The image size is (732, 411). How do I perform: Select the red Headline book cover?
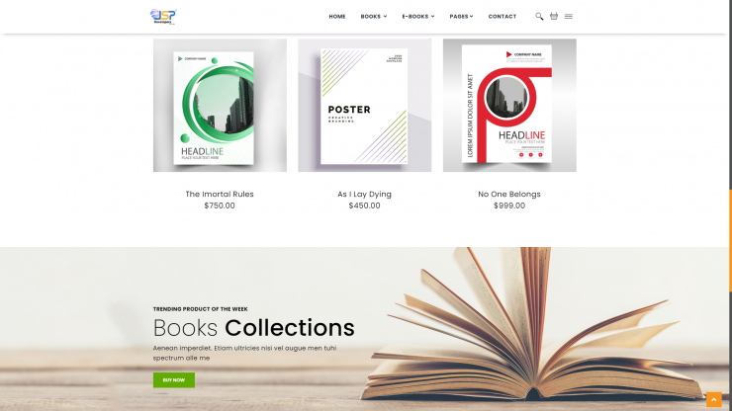click(x=509, y=106)
